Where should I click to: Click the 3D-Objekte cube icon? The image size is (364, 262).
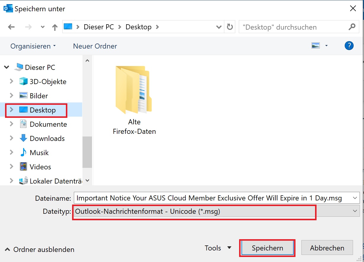point(23,81)
